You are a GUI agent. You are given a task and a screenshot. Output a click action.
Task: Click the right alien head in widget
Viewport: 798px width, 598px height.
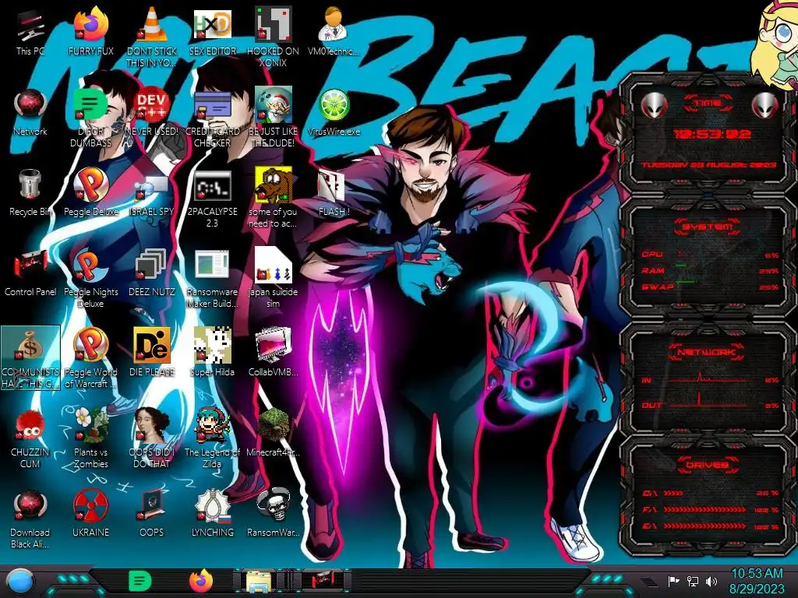765,106
